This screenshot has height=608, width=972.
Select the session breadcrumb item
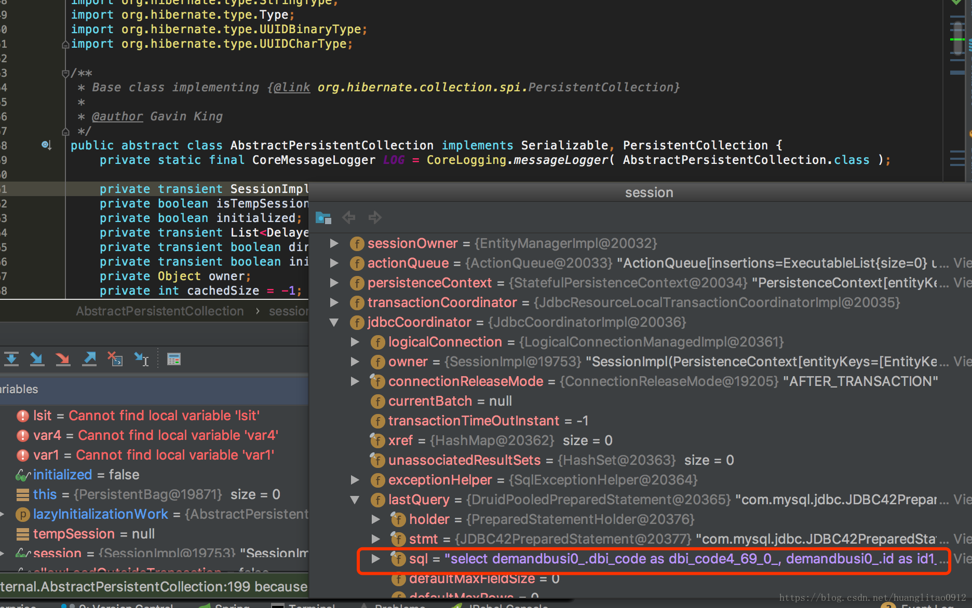pyautogui.click(x=289, y=311)
